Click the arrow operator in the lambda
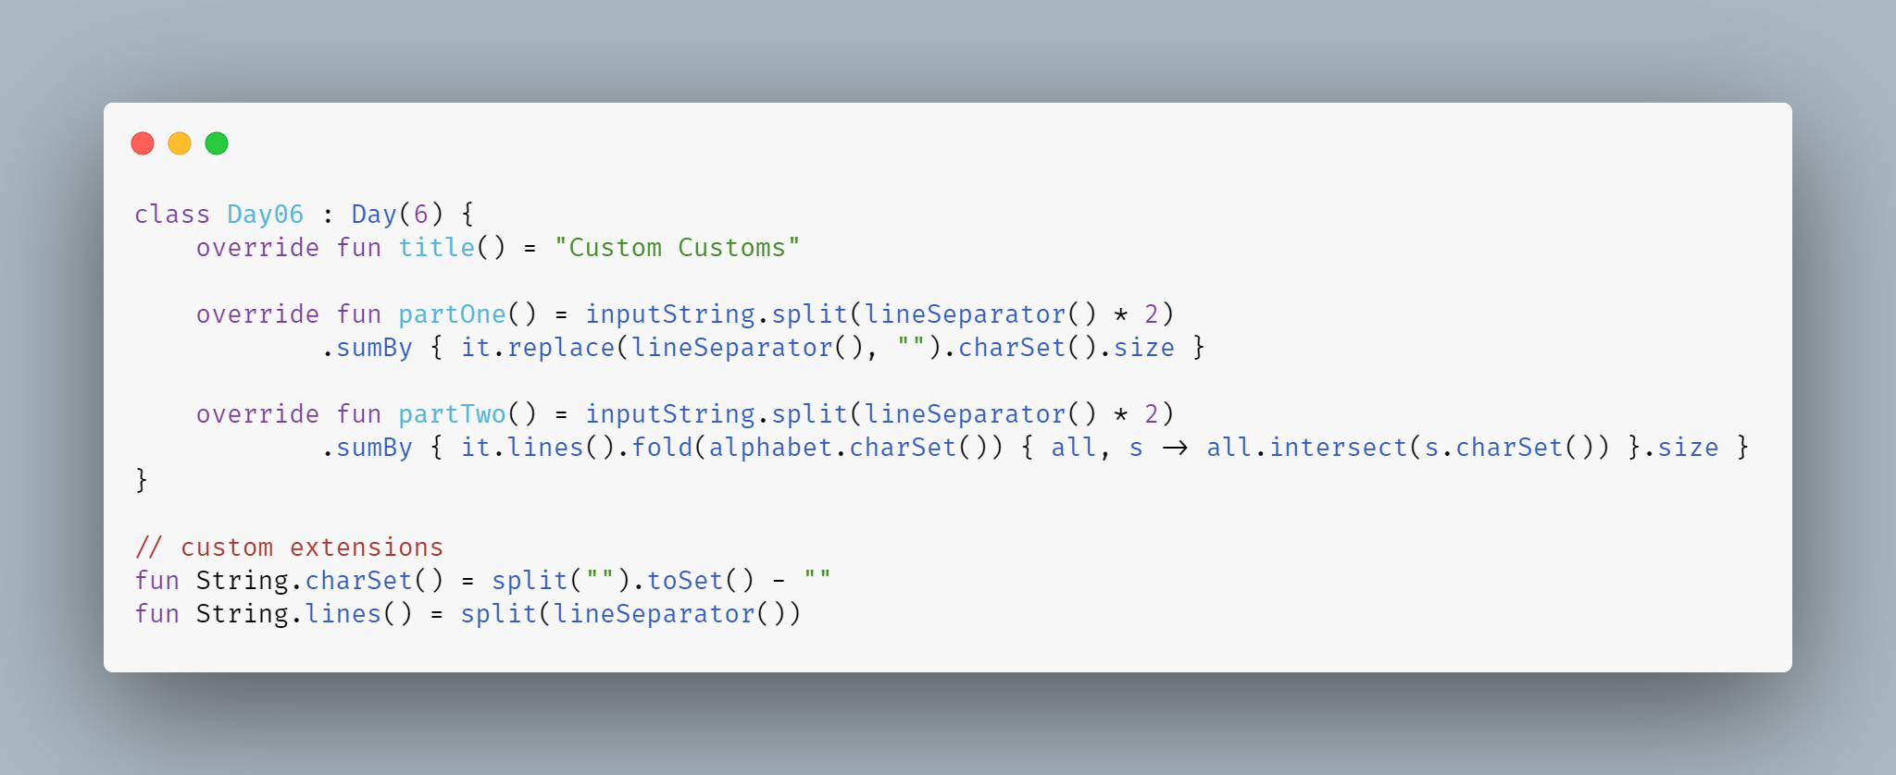Viewport: 1896px width, 775px height. (1175, 448)
